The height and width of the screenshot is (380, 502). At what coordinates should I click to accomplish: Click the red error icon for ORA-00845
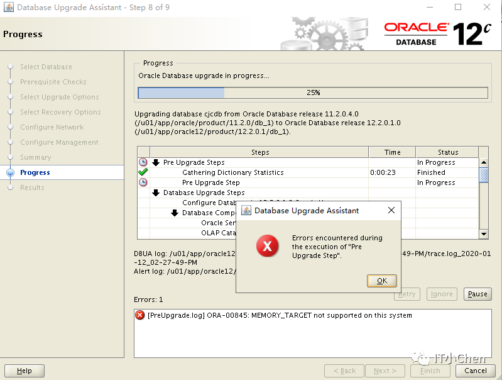pyautogui.click(x=140, y=315)
